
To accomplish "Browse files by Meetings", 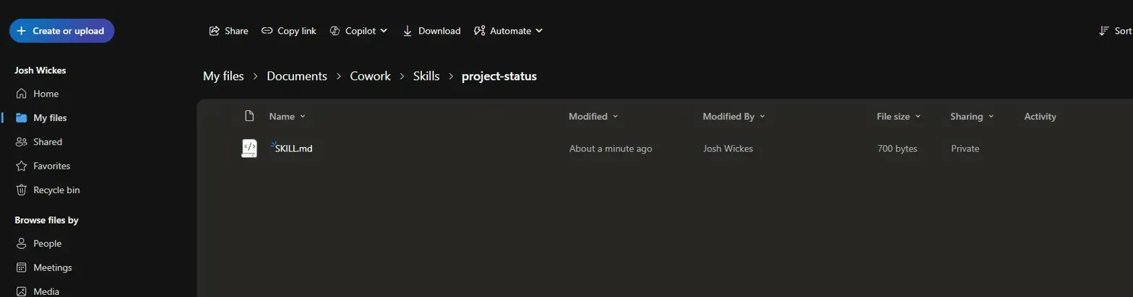I will pyautogui.click(x=53, y=267).
